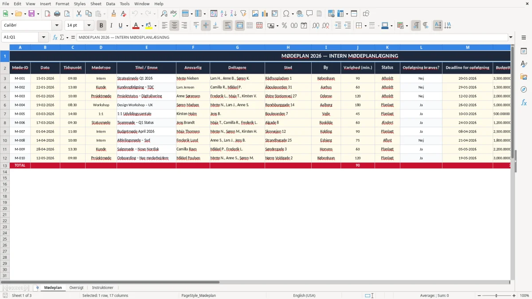Cut the selection with the scissors icon
This screenshot has width=532, height=299.
(79, 14)
